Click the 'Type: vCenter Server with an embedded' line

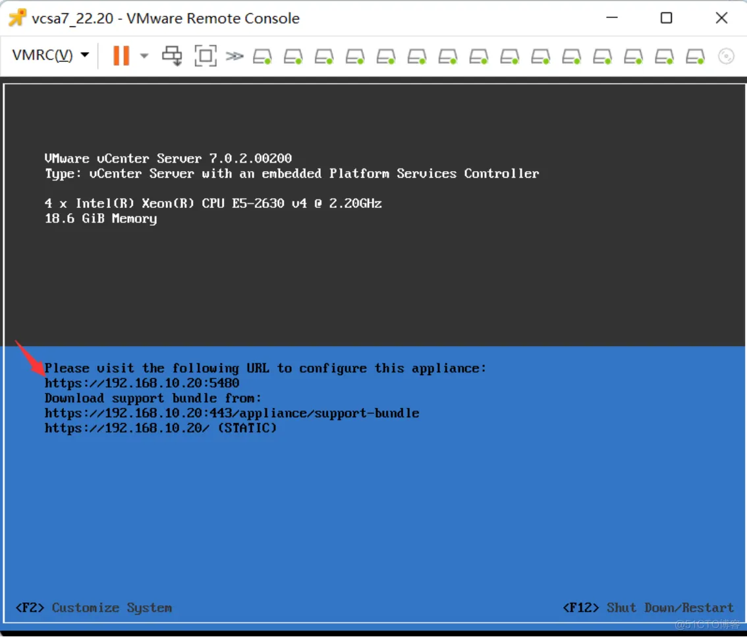point(292,173)
